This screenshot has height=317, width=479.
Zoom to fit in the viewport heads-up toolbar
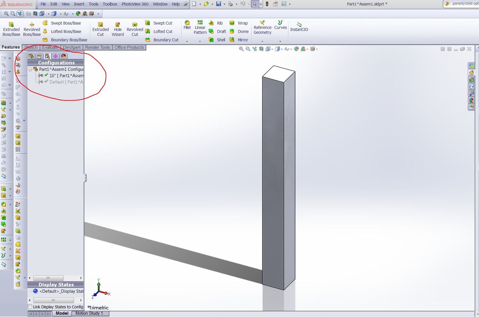click(x=241, y=49)
